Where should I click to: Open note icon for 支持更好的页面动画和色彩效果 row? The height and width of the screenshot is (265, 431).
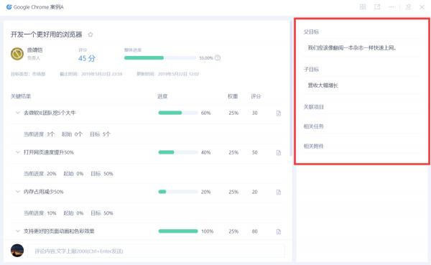pyautogui.click(x=279, y=231)
